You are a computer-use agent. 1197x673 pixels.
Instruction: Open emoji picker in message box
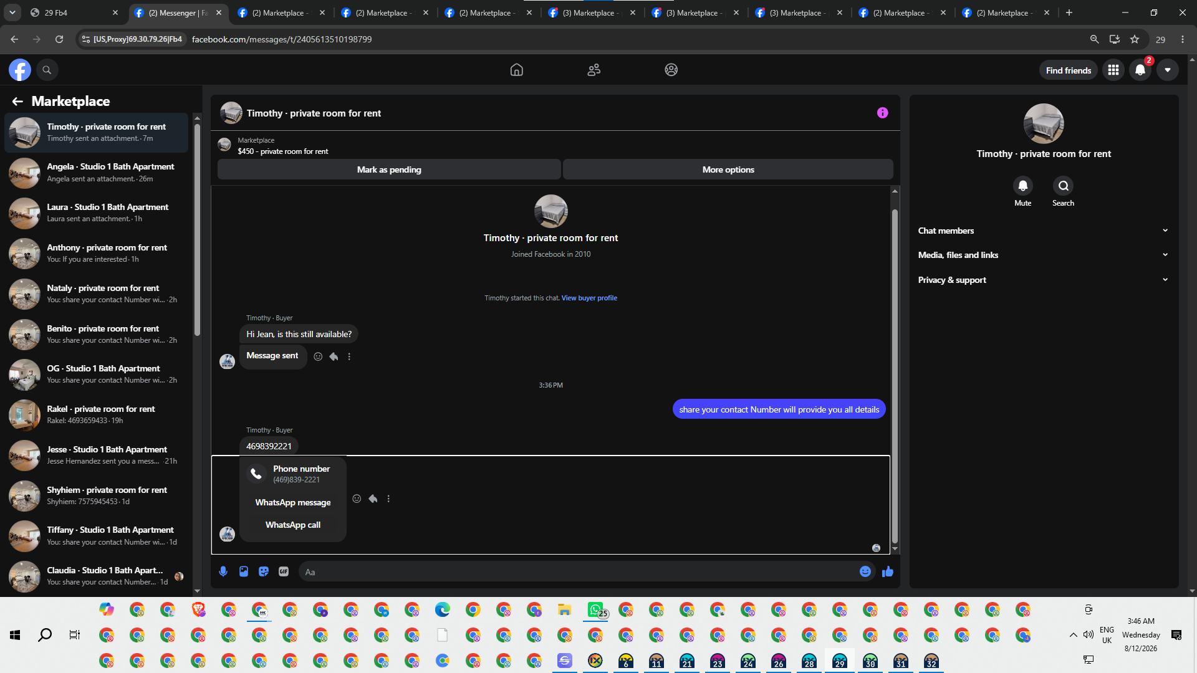coord(865,571)
